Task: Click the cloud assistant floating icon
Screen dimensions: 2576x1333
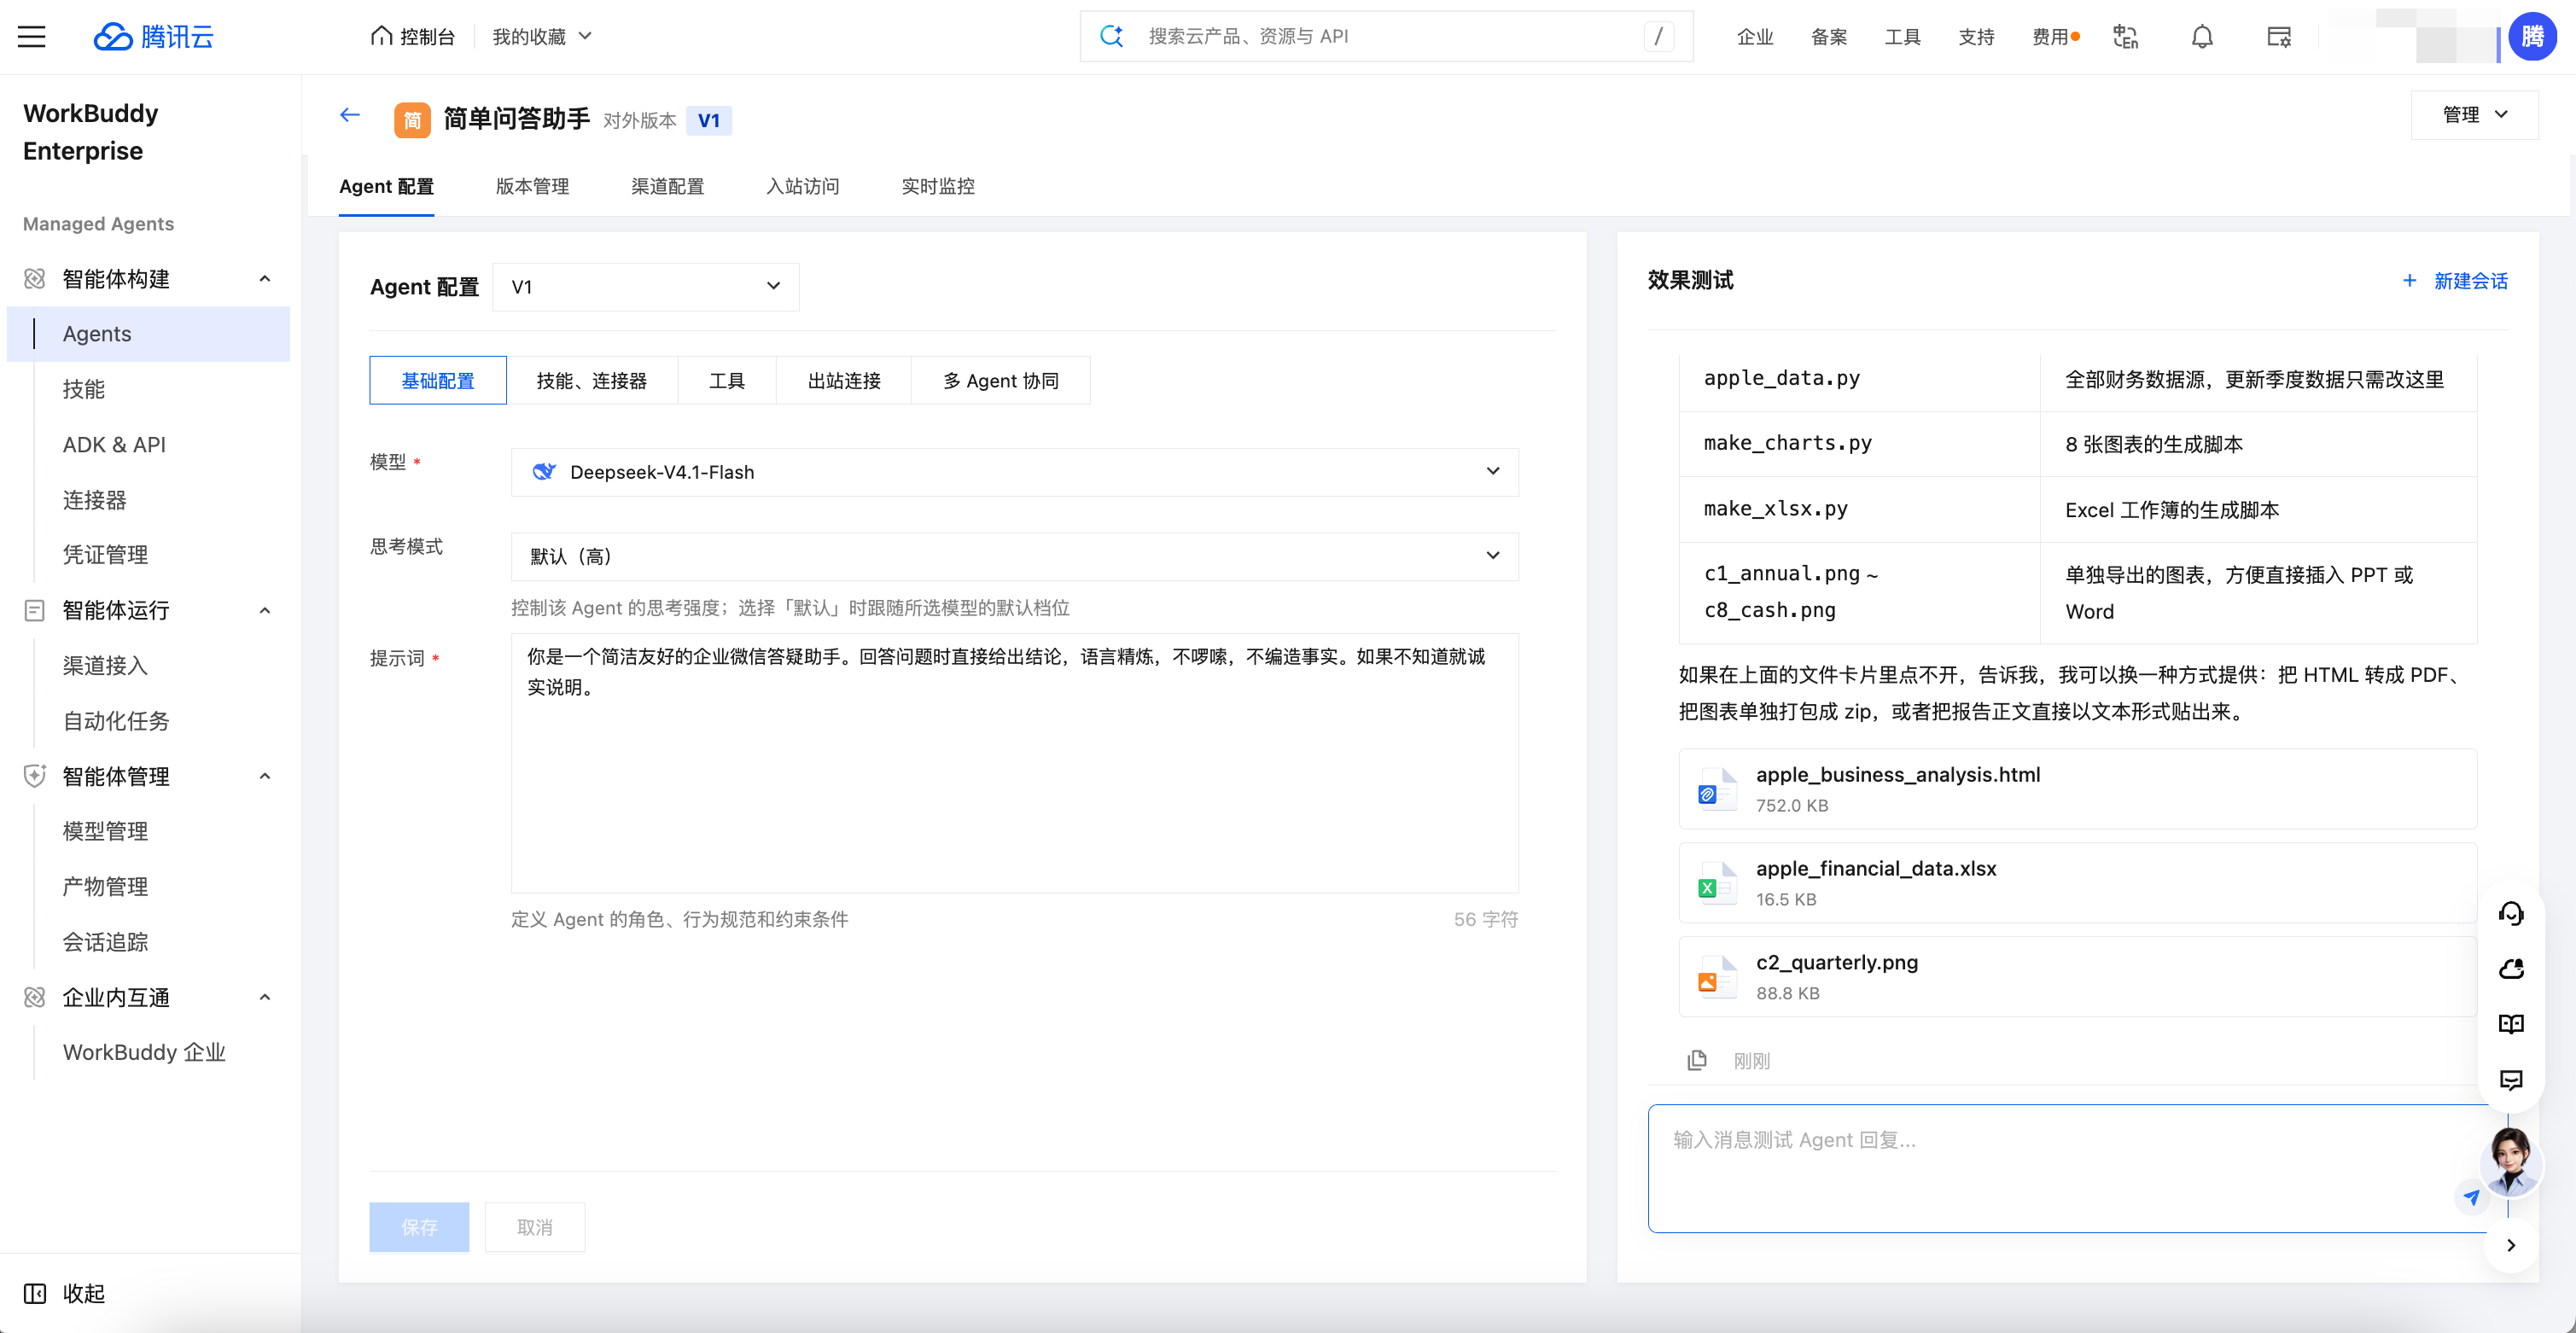Action: pyautogui.click(x=2511, y=968)
